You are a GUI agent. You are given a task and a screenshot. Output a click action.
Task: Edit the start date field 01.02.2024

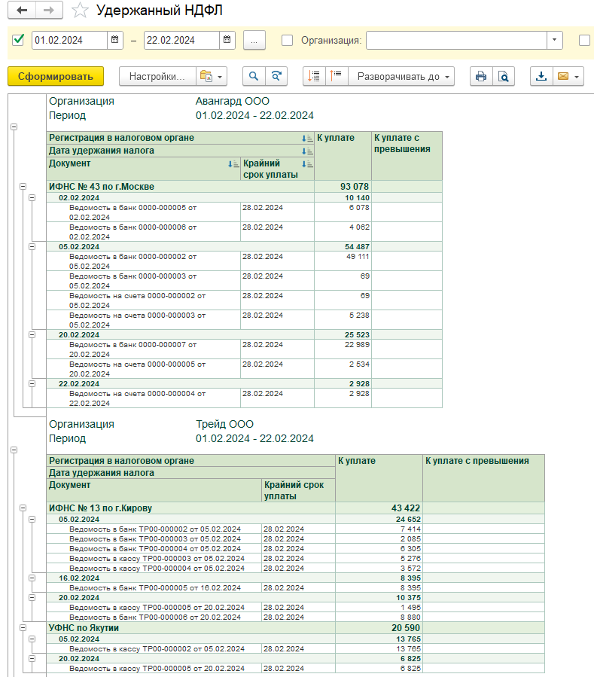pyautogui.click(x=69, y=40)
